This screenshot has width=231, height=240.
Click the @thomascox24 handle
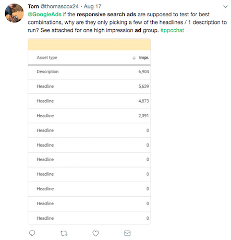(x=59, y=7)
